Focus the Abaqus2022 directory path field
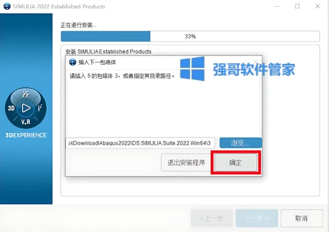Viewport: 329px width, 232px height. [140, 143]
